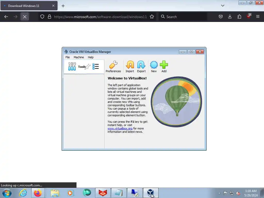Viewport: 264px width, 198px height.
Task: Select the Download Windows 11 tab
Action: 29,6
